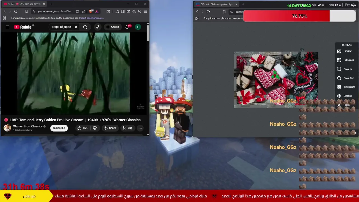Screen dimensions: 359x202
Task: Bookmark the YouTube page
Action: (27, 12)
